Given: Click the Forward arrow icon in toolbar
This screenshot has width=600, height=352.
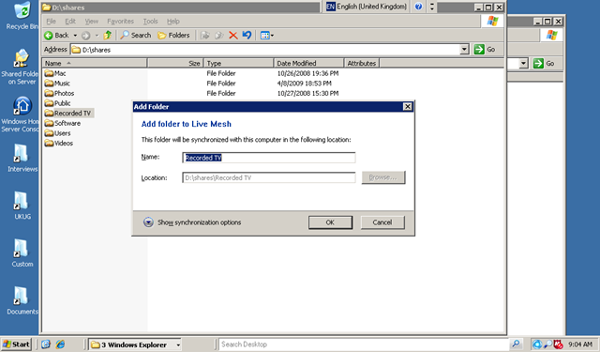Looking at the screenshot, I should (x=85, y=36).
